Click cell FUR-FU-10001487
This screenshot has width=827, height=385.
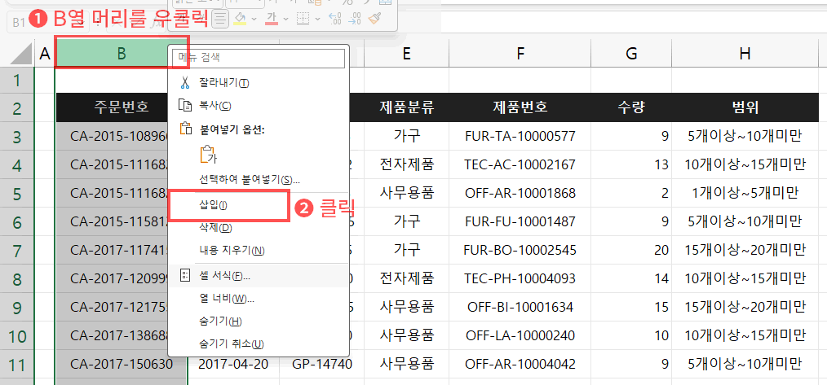520,221
